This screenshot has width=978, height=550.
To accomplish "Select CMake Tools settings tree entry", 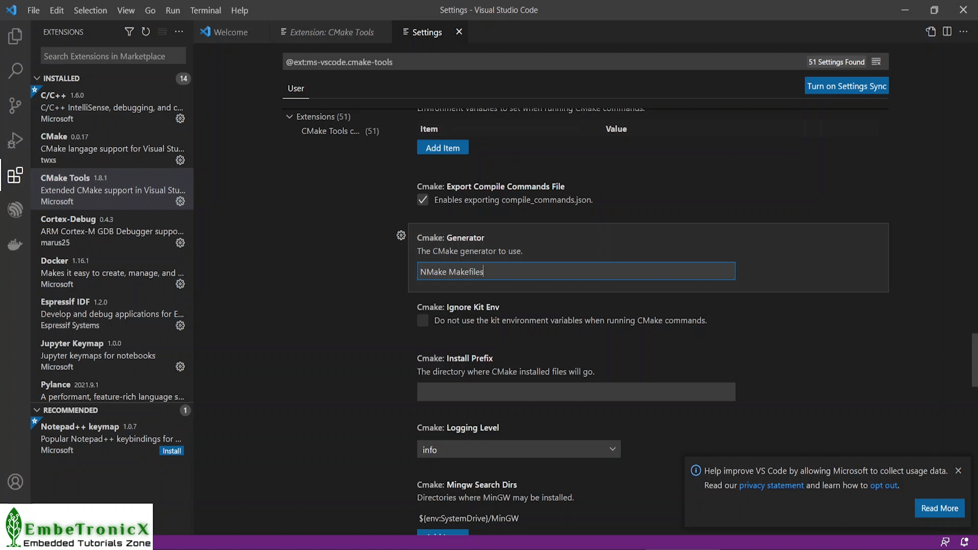I will pyautogui.click(x=340, y=131).
